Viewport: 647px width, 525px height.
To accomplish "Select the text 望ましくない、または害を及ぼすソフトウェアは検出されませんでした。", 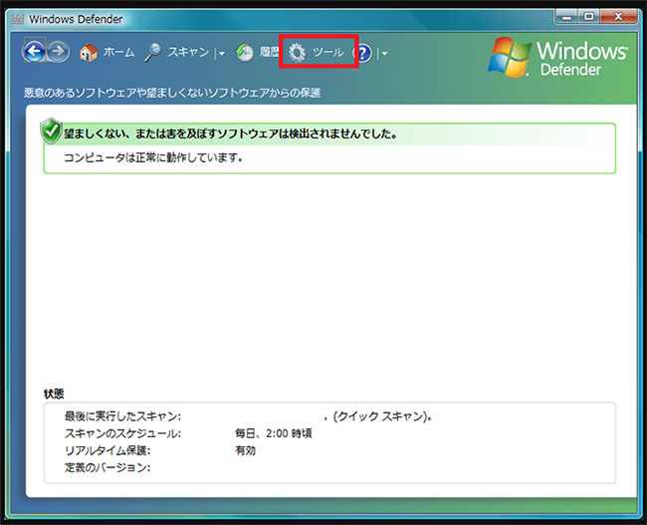I will [x=230, y=133].
